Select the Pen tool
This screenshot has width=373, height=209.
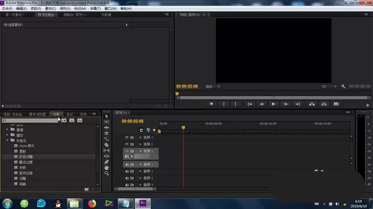[x=107, y=162]
